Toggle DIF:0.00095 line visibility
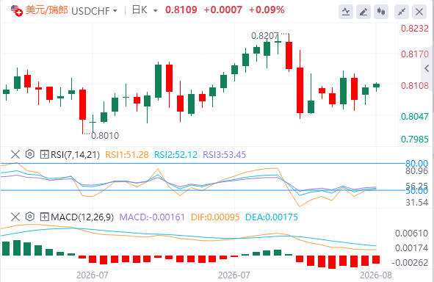Image resolution: width=434 pixels, height=282 pixels. click(215, 217)
